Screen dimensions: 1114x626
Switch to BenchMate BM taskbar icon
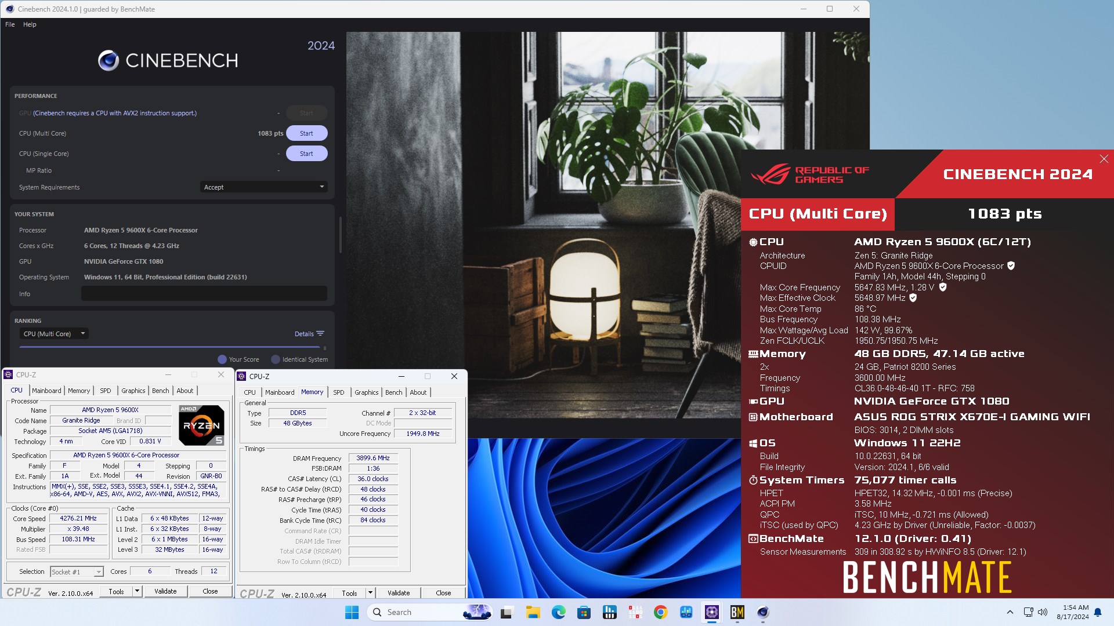(x=737, y=612)
